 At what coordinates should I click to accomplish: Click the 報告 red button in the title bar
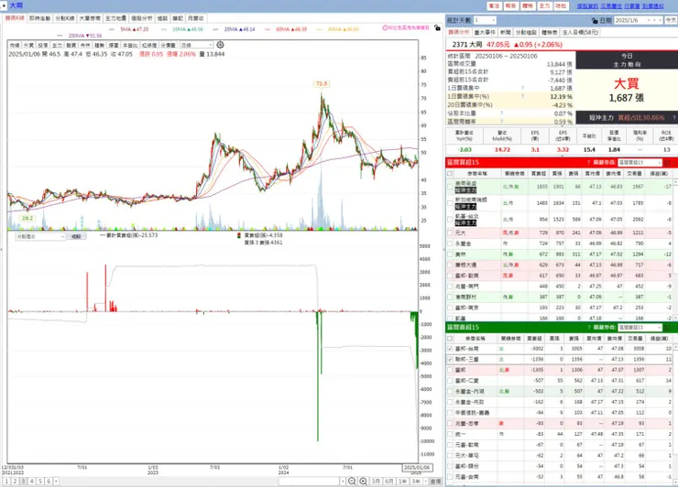click(510, 5)
